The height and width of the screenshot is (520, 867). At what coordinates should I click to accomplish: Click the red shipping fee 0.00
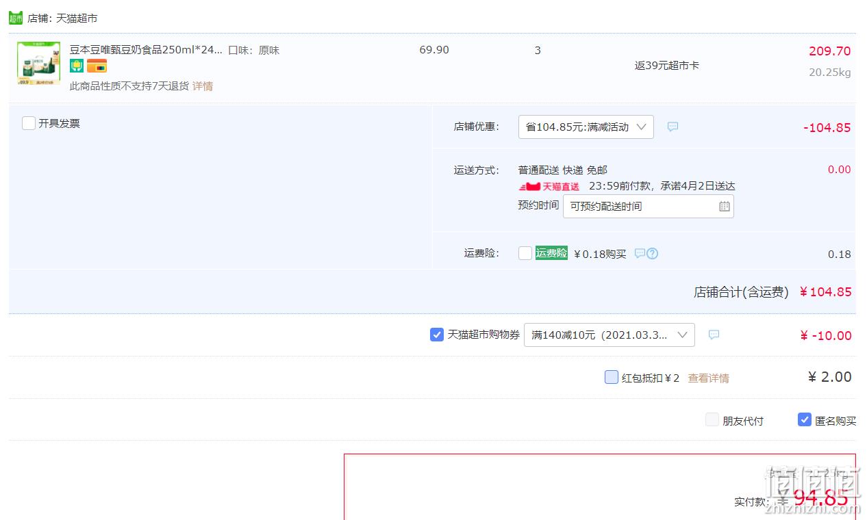pyautogui.click(x=840, y=170)
